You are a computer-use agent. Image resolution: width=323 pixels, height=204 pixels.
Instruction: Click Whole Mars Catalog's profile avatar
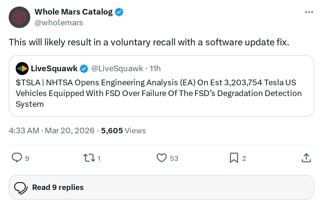(x=19, y=17)
